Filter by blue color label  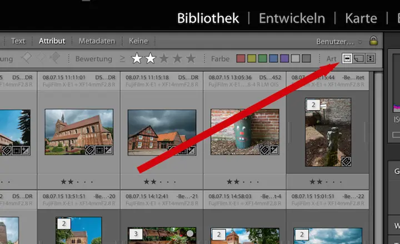[273, 58]
